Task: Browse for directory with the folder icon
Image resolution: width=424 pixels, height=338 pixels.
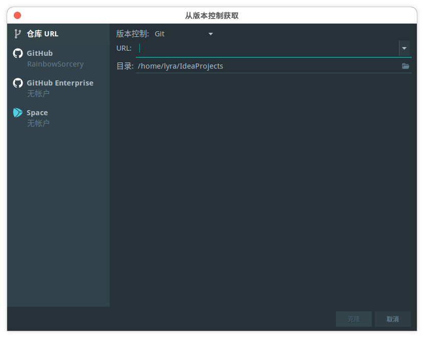Action: 406,66
